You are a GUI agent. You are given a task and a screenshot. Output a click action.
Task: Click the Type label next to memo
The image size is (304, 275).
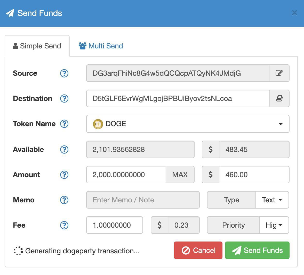tap(231, 200)
